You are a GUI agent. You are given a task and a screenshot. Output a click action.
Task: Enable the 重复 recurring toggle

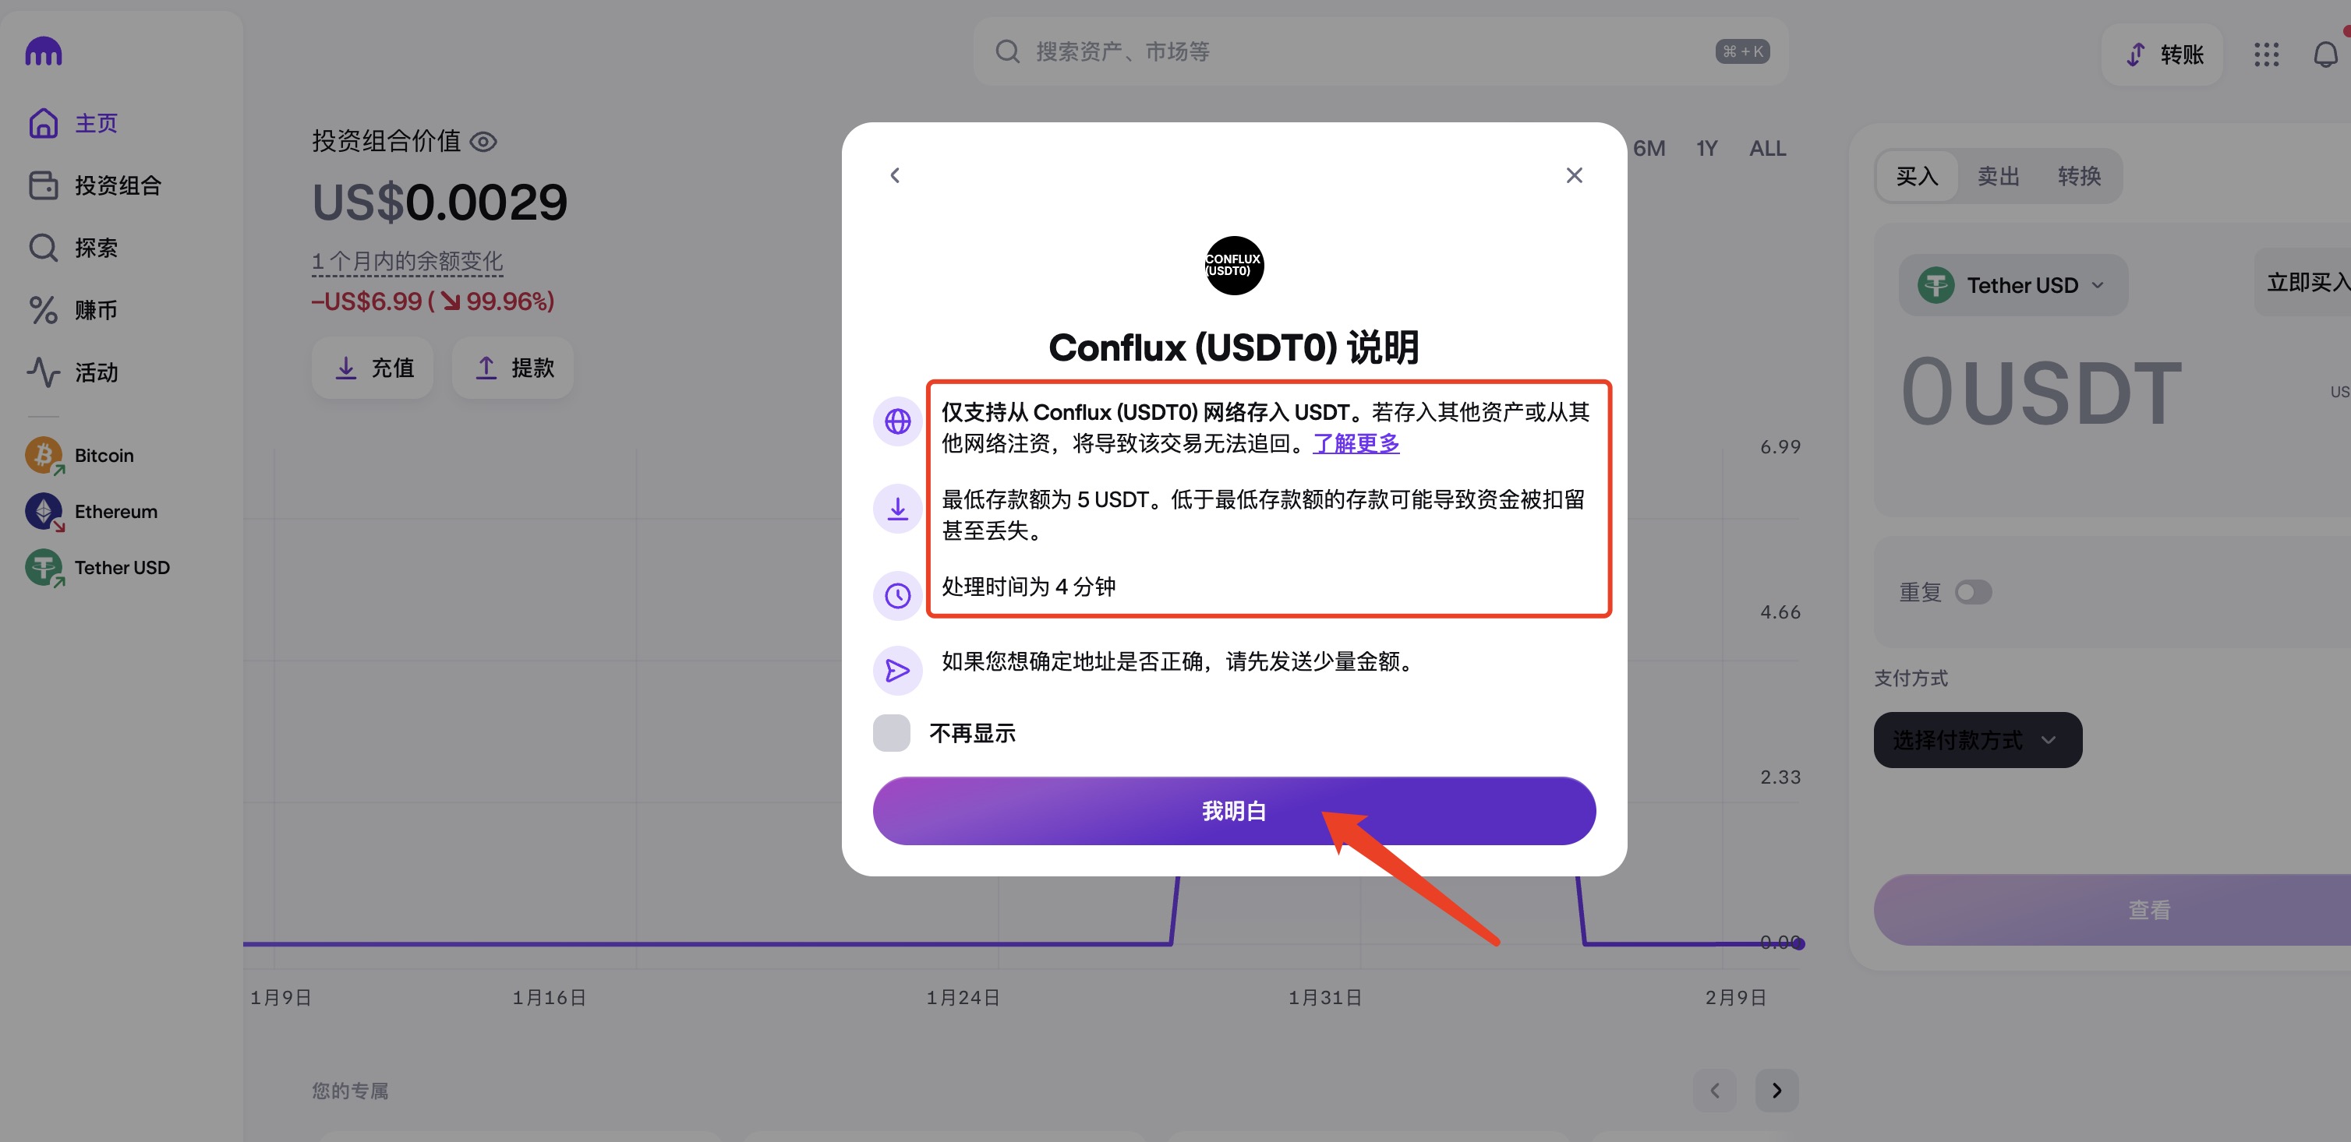point(1972,592)
